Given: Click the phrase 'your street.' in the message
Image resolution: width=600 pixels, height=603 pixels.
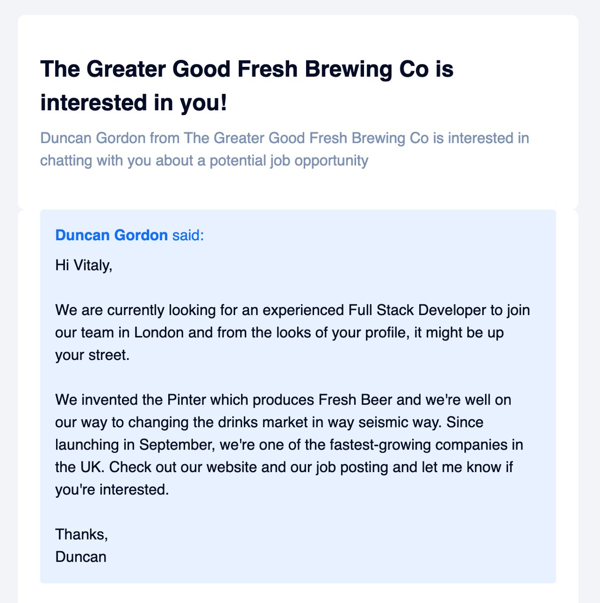Looking at the screenshot, I should click(x=92, y=355).
